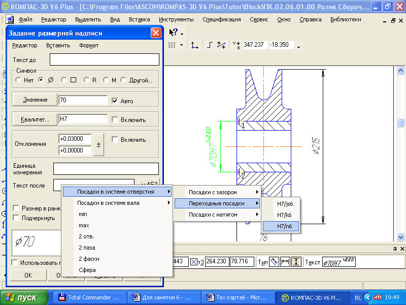The width and height of the screenshot is (406, 305).
Task: Insert 'min' text from the menu
Action: coord(118,214)
